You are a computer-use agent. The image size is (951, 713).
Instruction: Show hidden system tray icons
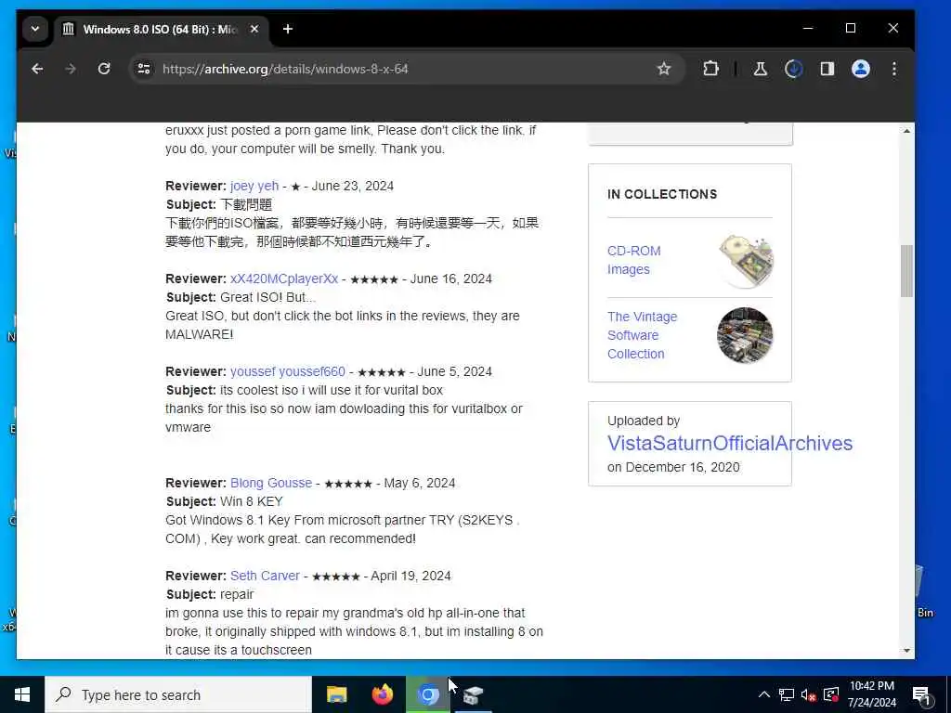764,694
